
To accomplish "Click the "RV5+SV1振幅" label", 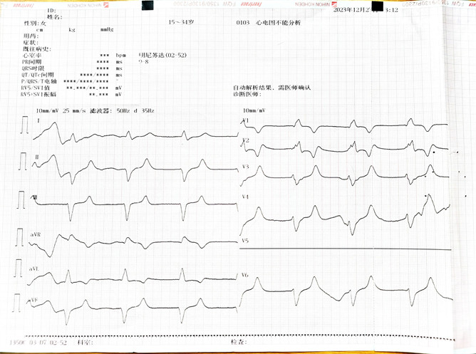I will coord(38,94).
